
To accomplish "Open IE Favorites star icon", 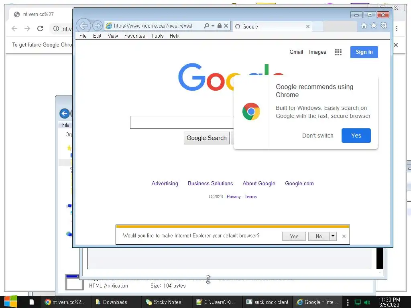I will pyautogui.click(x=374, y=25).
